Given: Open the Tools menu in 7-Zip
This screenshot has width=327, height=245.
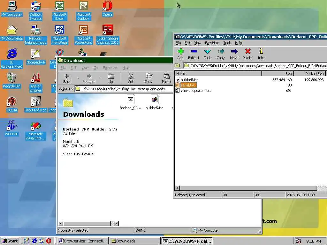Looking at the screenshot, I should click(x=227, y=43).
